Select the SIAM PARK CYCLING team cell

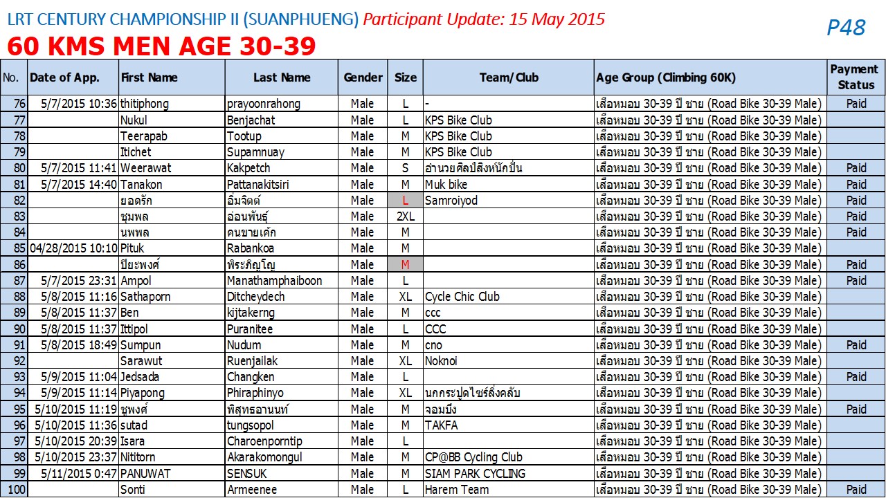click(x=509, y=473)
